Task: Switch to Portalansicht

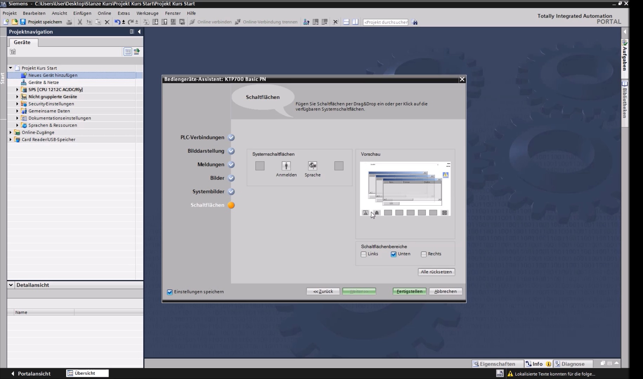Action: pyautogui.click(x=31, y=373)
